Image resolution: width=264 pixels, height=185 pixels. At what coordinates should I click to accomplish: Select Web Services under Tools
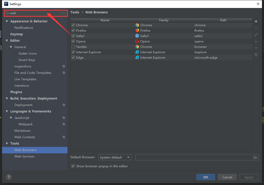(24, 156)
